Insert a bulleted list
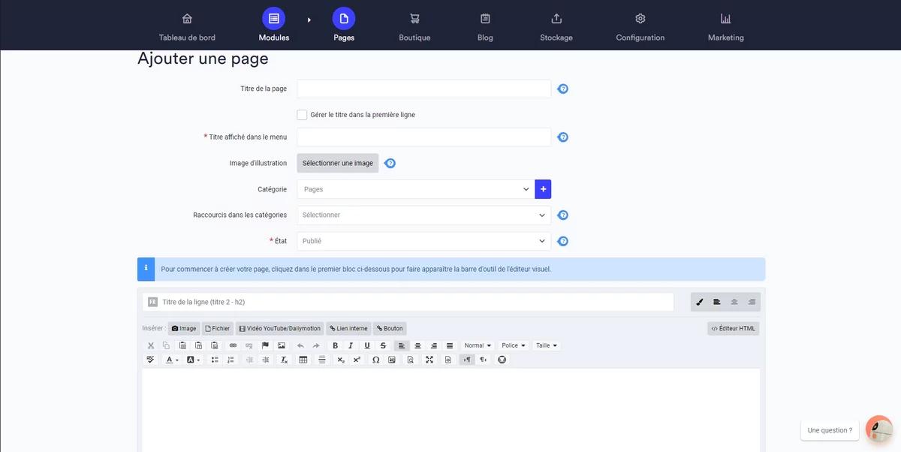 (x=215, y=360)
